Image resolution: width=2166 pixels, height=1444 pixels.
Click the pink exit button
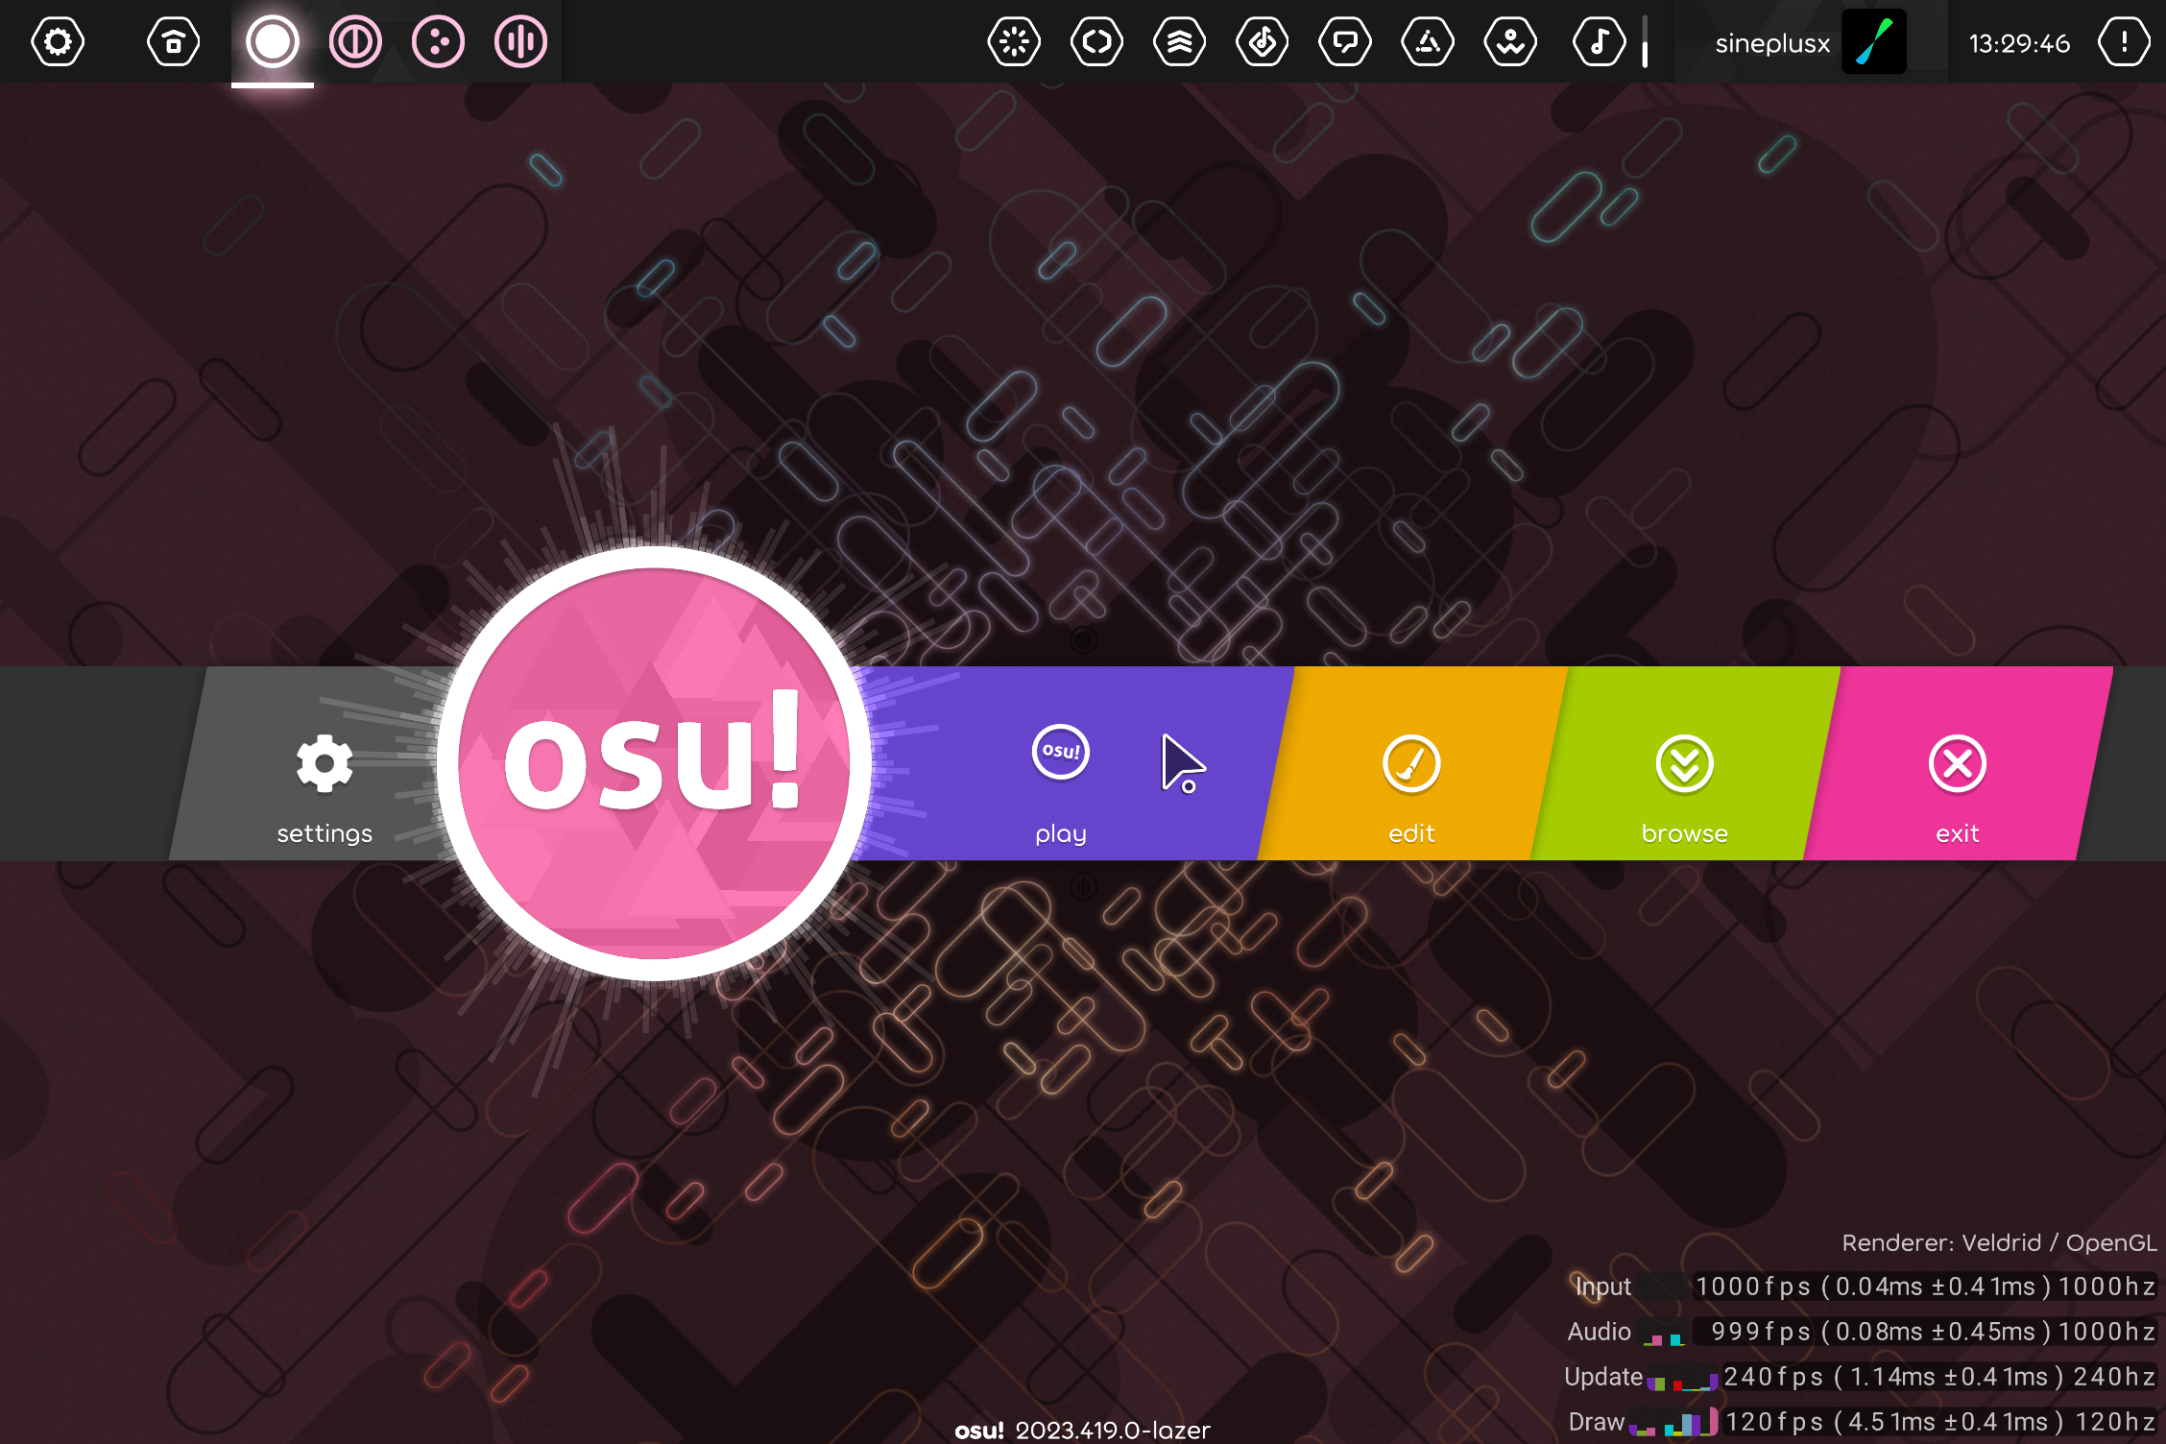tap(1958, 764)
